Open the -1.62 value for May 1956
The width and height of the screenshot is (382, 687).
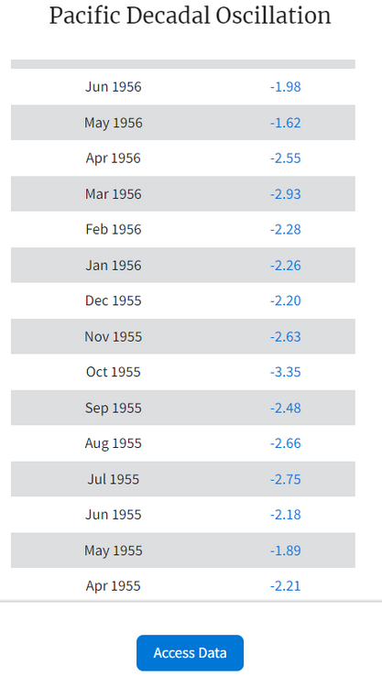coord(286,123)
